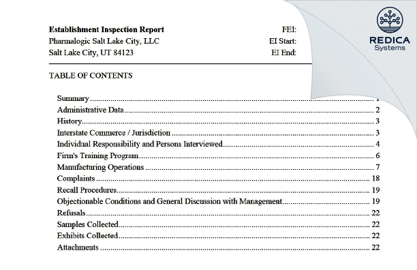The height and width of the screenshot is (270, 417).
Task: Open 'Manufacturing Operations' contents entry
Action: tap(218, 167)
